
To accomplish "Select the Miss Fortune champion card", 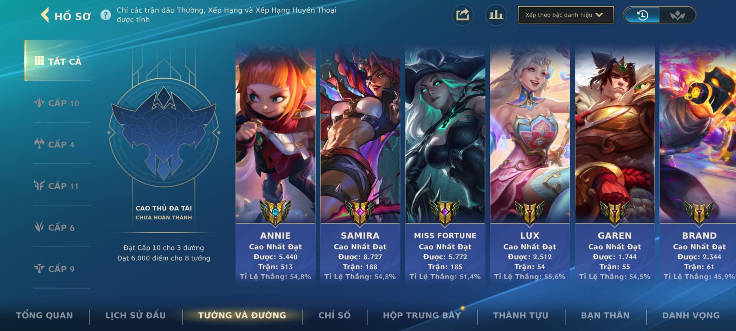I will coord(445,164).
